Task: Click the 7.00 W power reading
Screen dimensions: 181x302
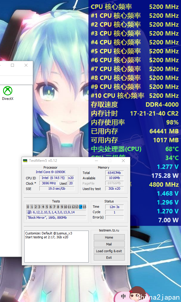Action: coord(168,220)
